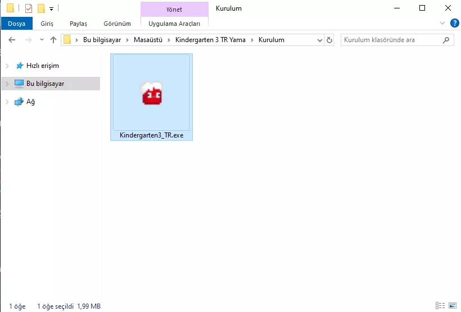This screenshot has height=312, width=461.
Task: Click the Bu bilgisayar monitor icon
Action: [x=19, y=84]
